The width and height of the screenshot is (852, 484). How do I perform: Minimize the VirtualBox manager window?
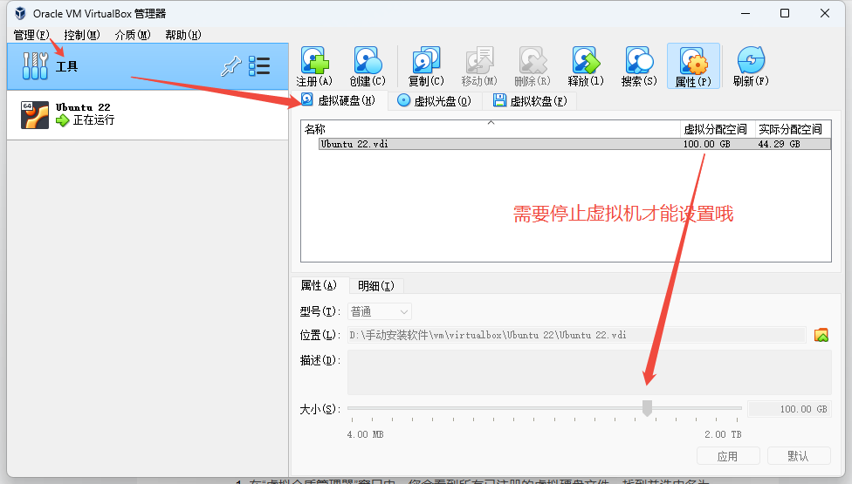(x=745, y=13)
